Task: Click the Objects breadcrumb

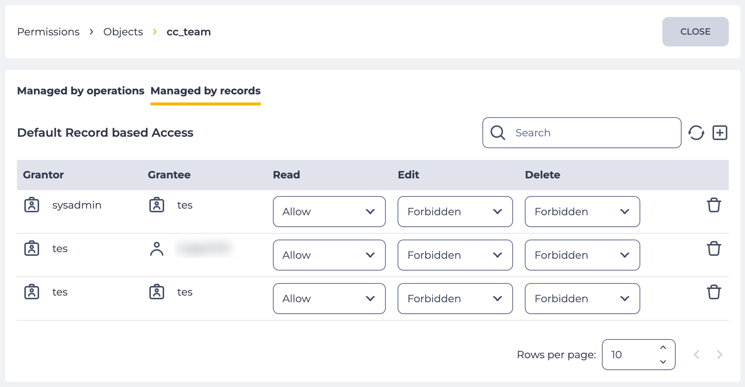Action: (123, 32)
